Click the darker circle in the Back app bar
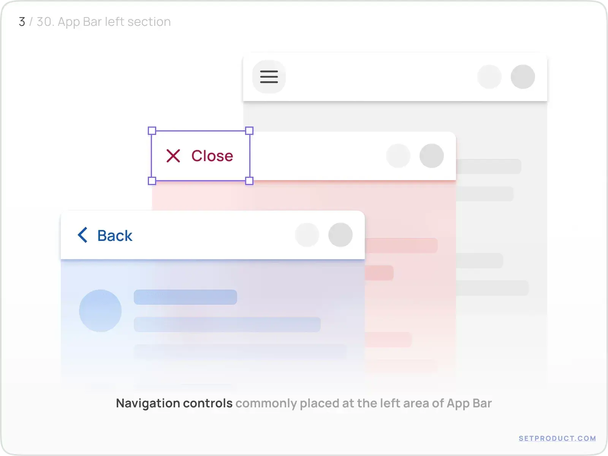 pos(340,235)
